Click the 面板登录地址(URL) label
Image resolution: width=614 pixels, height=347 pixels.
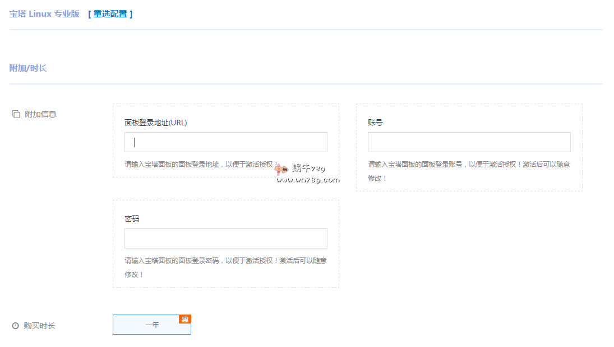155,122
